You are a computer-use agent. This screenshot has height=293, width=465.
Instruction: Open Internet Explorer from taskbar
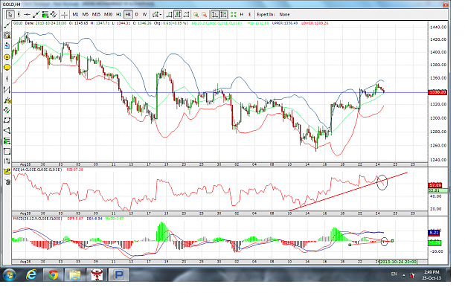coord(31,275)
